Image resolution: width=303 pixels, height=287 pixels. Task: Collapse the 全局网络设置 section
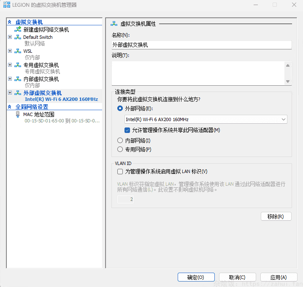[9, 107]
